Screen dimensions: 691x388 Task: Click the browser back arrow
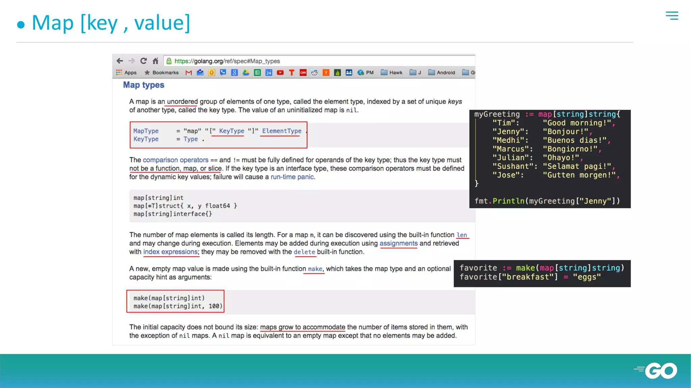click(119, 61)
